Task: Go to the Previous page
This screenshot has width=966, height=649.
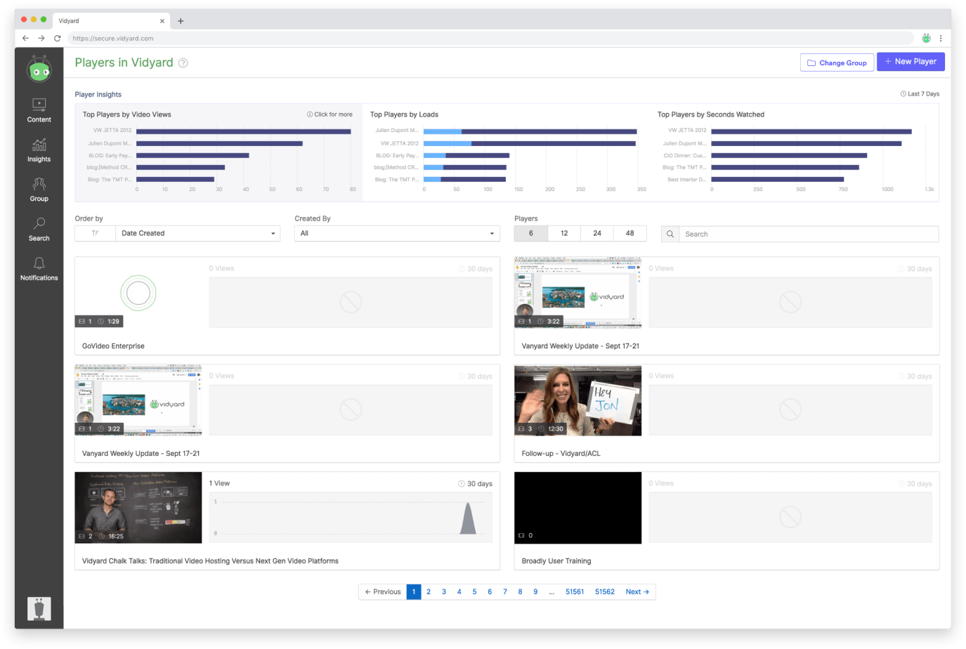Action: pos(383,592)
